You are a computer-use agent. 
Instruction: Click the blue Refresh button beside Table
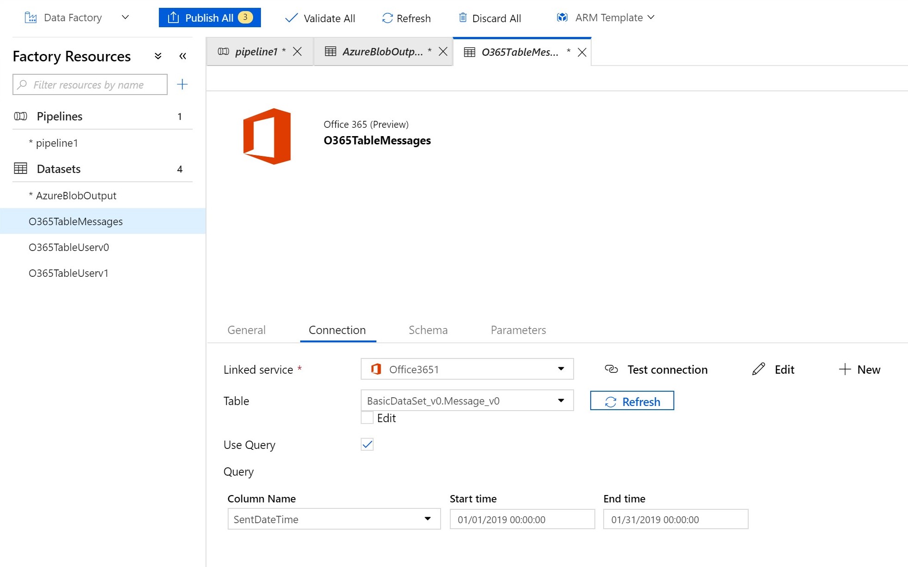[x=632, y=401]
